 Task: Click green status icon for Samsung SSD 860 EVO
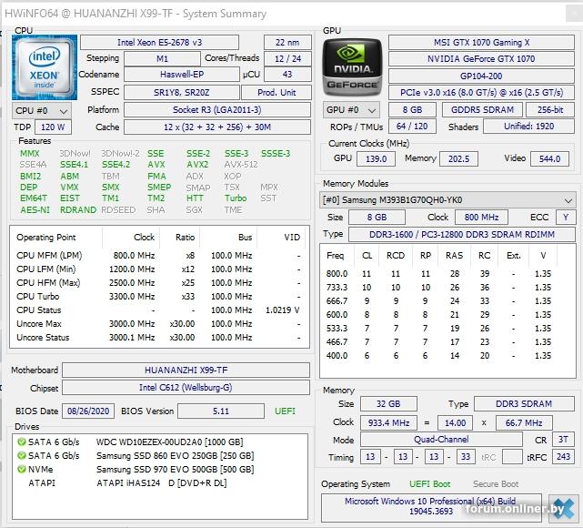point(22,455)
